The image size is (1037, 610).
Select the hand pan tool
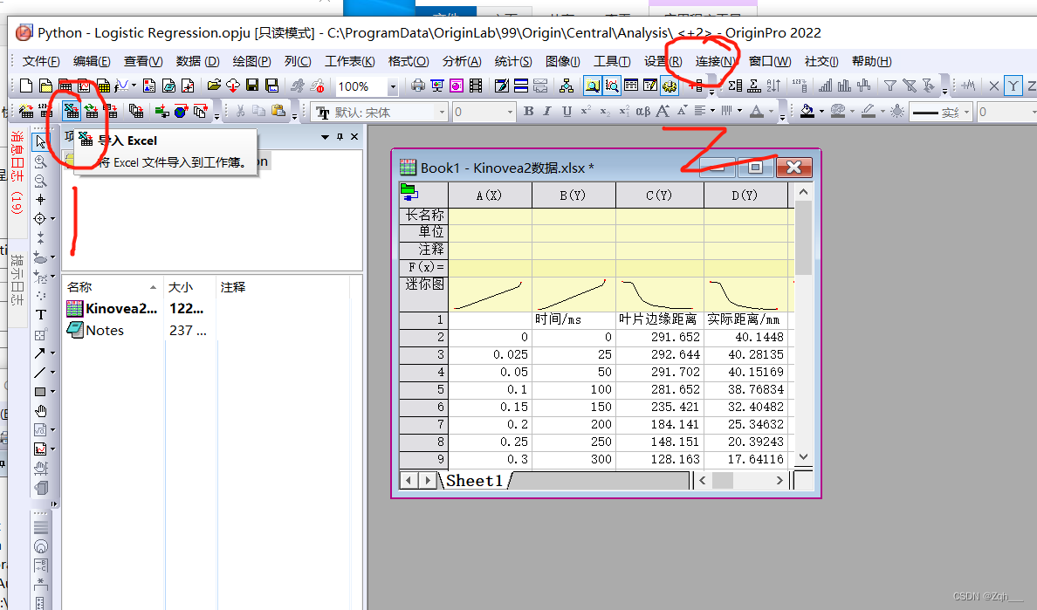(41, 410)
